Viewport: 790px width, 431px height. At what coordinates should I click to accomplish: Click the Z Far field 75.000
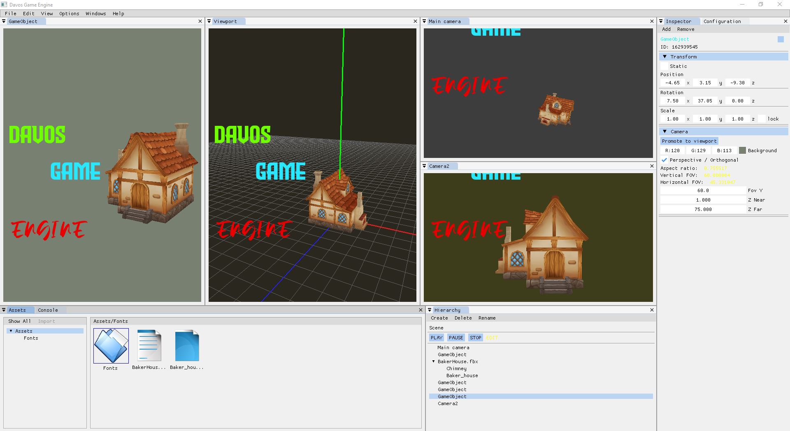point(703,209)
